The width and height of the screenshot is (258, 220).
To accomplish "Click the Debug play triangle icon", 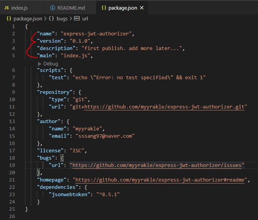I will (40, 63).
